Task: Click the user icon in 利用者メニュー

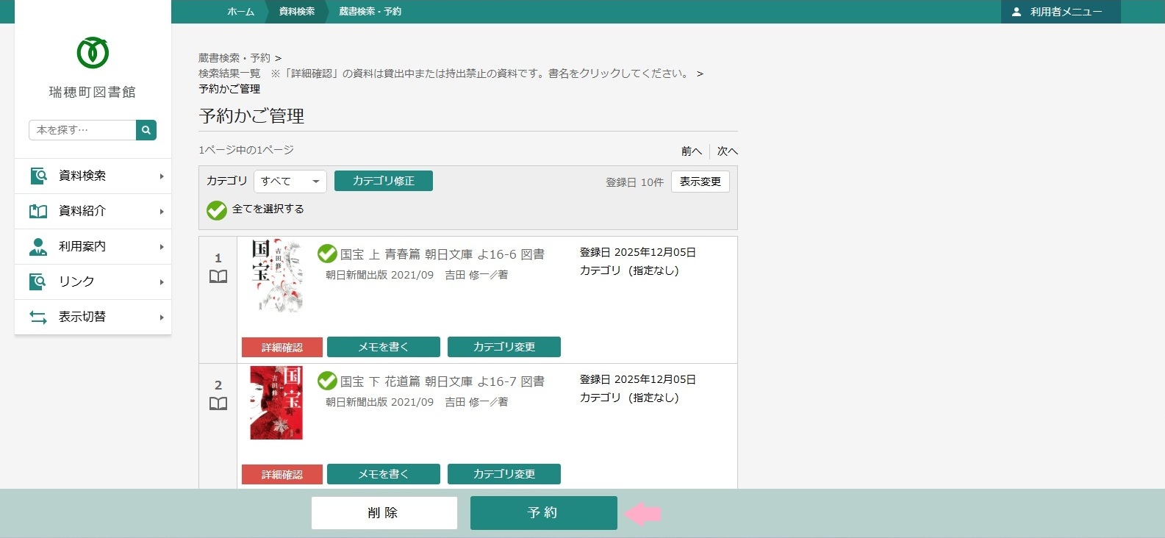Action: [1017, 12]
